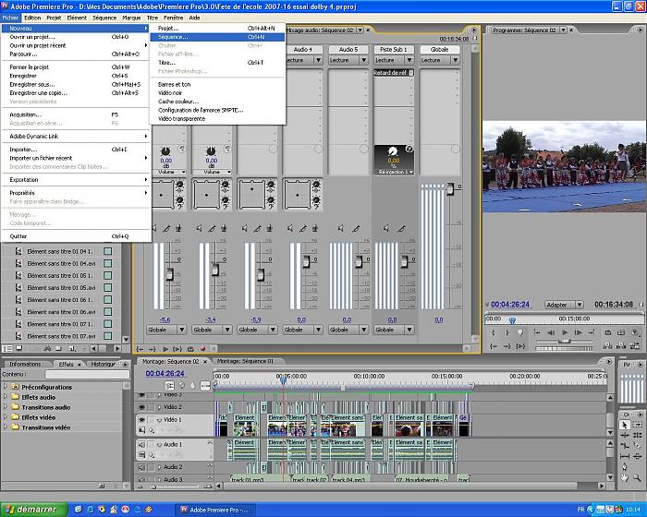Set unnumbered marker in Program monitor
Viewport: 647px width, 517px height.
click(x=520, y=332)
